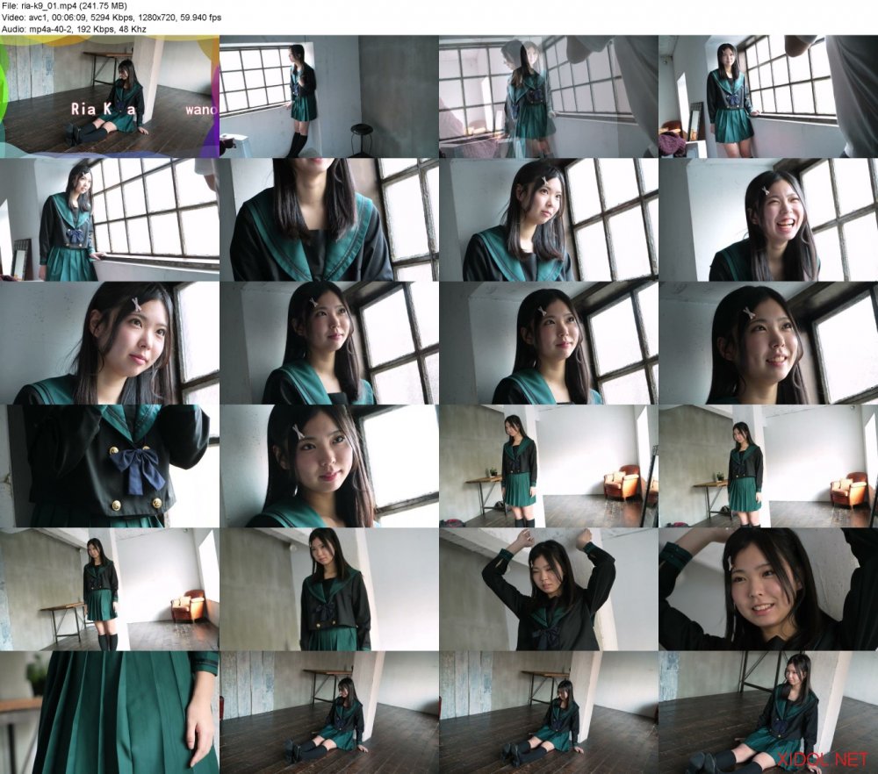The image size is (878, 774).
Task: Open the frame of the girl leaning on the windowsill
Action: [x=110, y=220]
